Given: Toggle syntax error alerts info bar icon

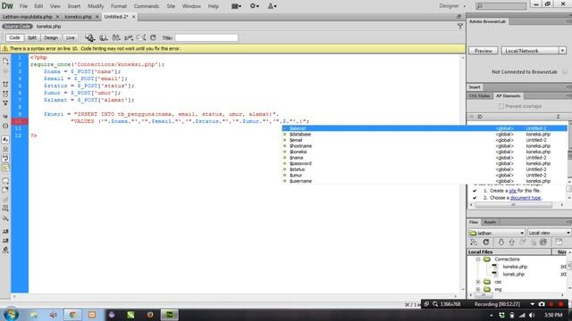Looking at the screenshot, I should tap(5, 168).
